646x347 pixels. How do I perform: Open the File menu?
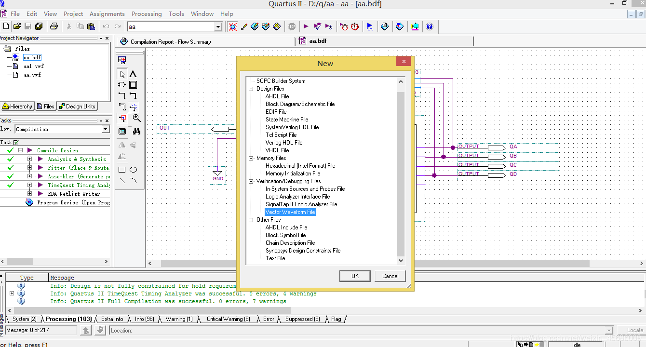pyautogui.click(x=15, y=13)
